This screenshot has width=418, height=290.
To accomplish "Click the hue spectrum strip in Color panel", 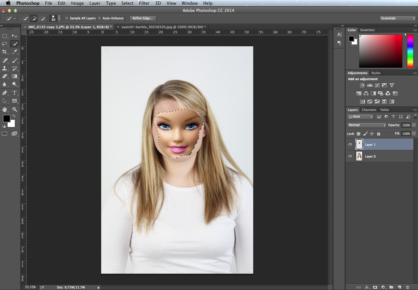I will coord(410,51).
